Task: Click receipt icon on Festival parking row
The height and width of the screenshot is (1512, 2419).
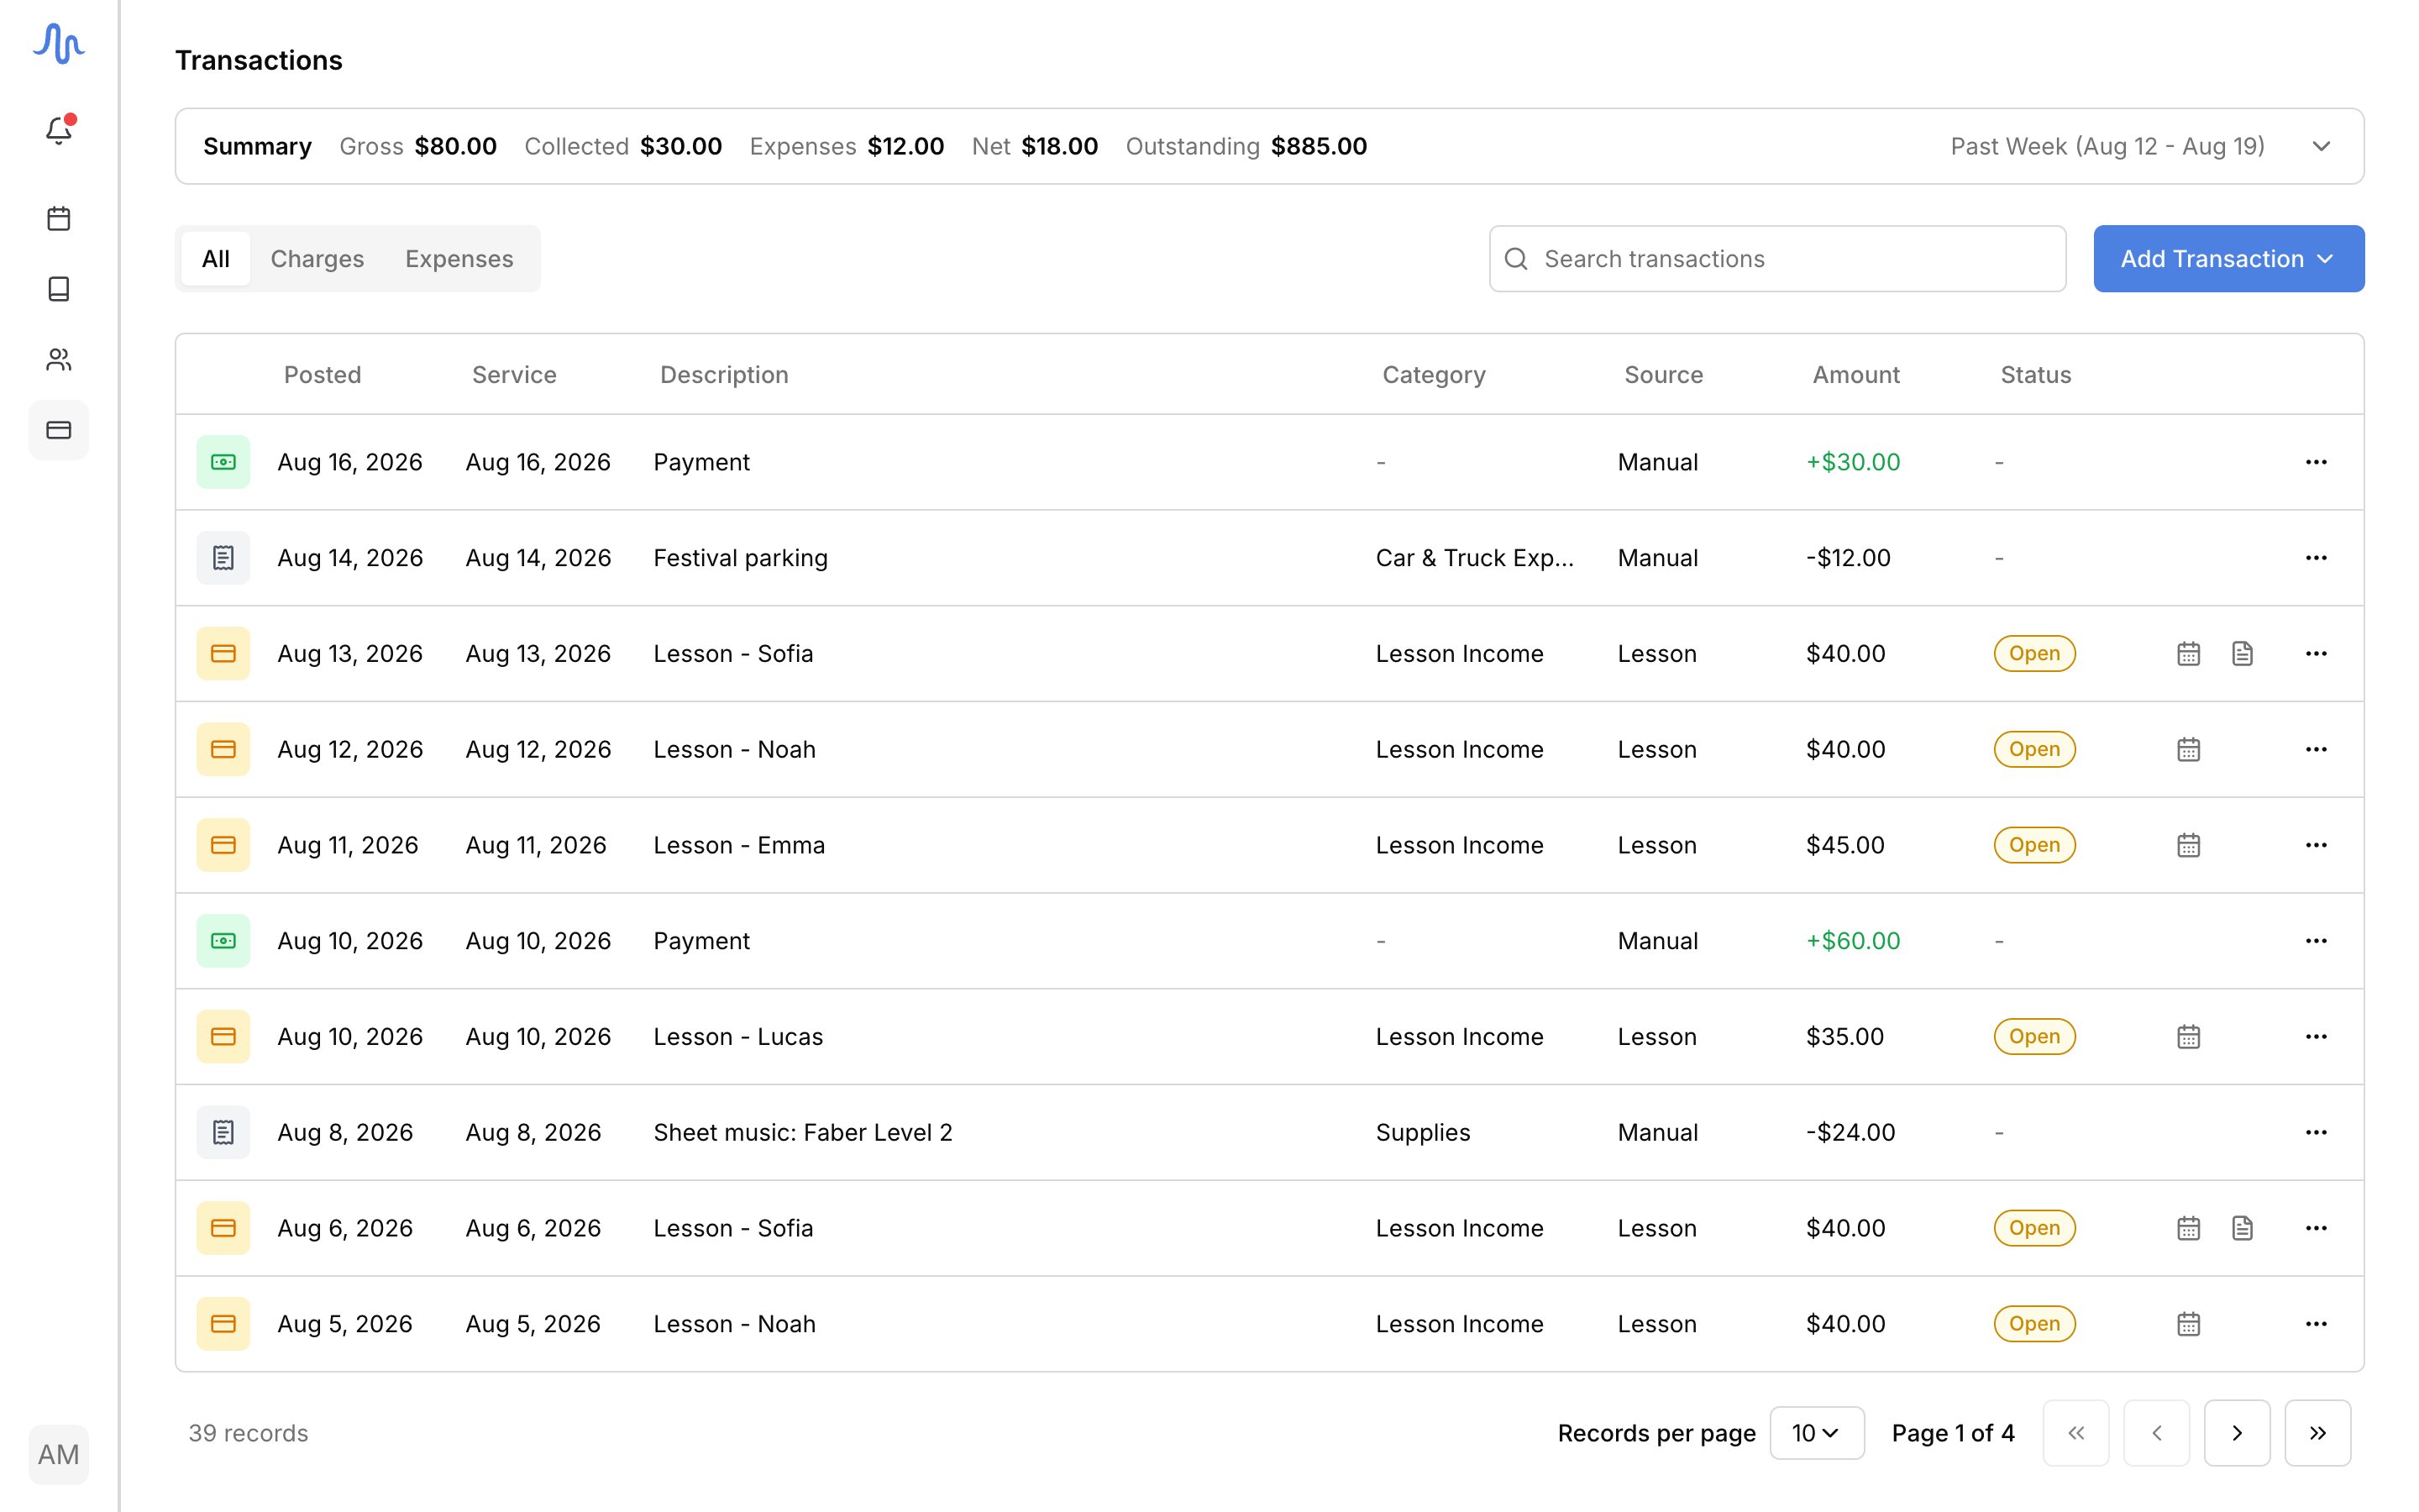Action: [x=223, y=558]
